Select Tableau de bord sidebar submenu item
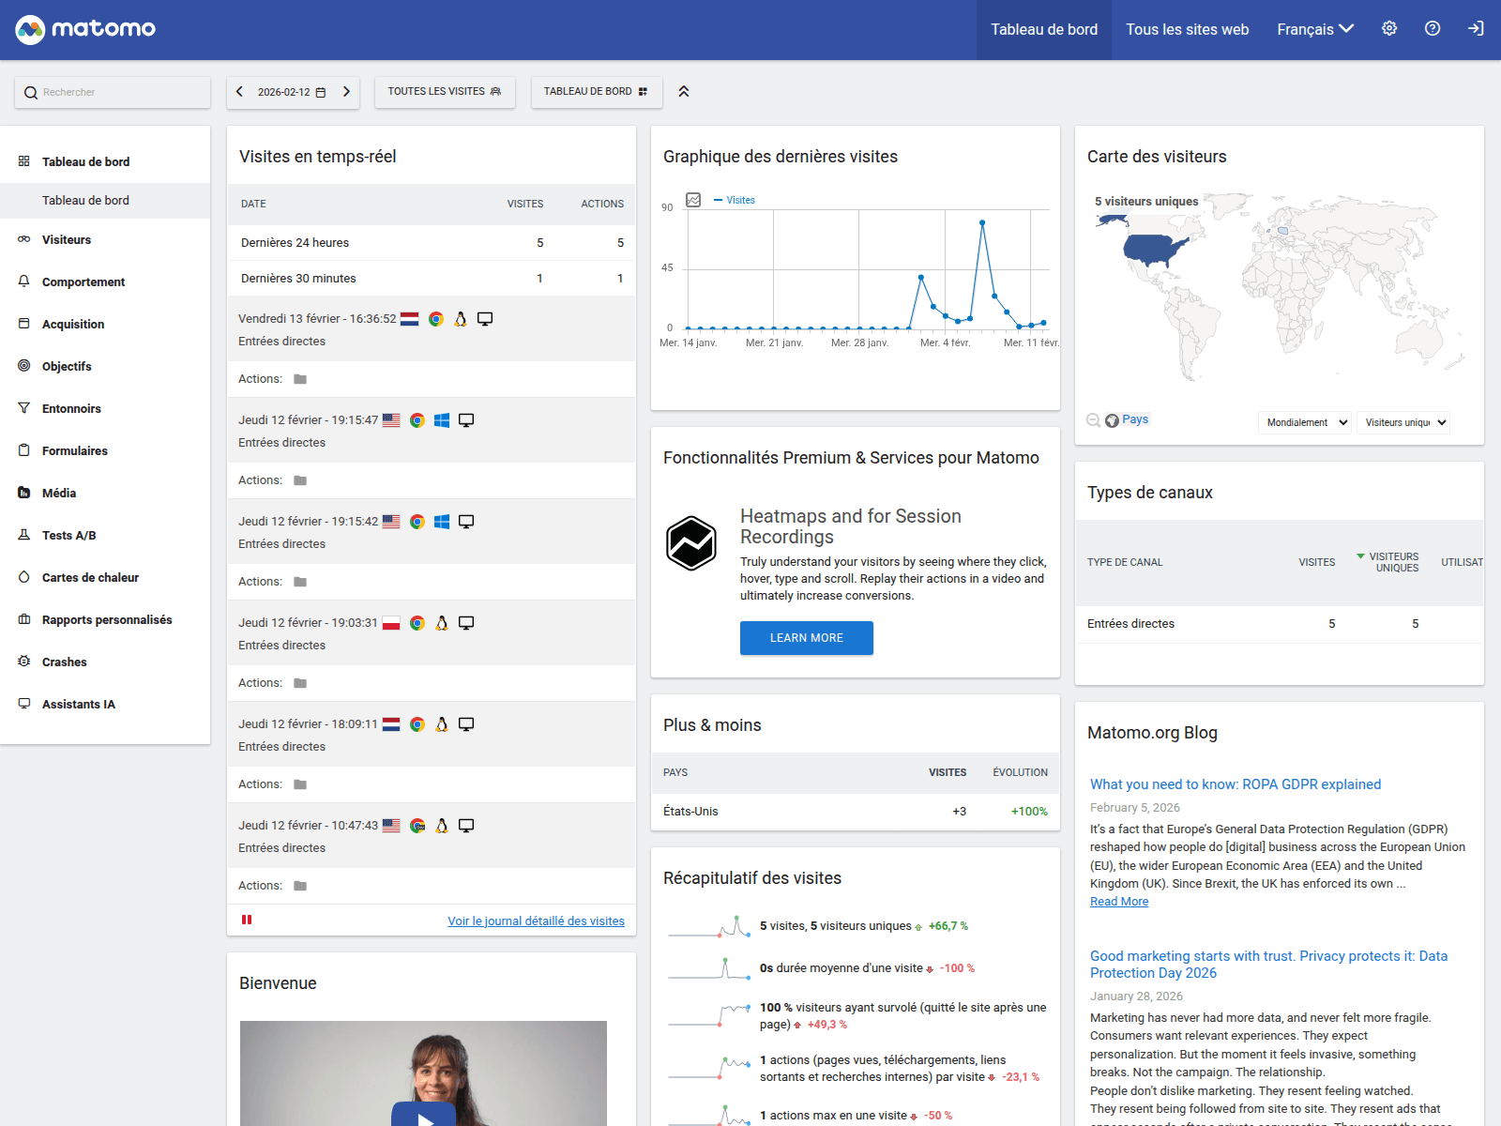 105,200
